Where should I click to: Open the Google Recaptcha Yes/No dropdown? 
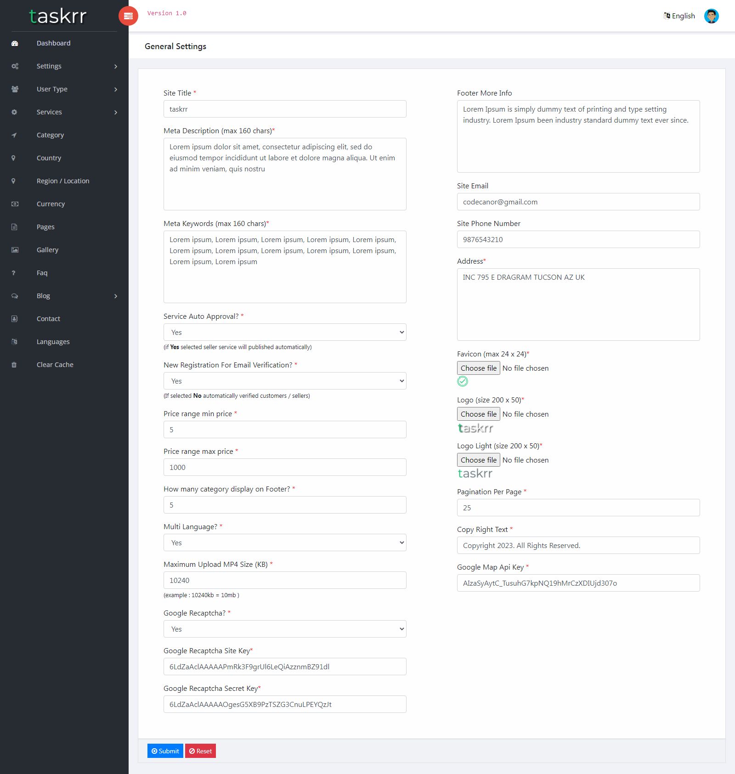(x=285, y=629)
